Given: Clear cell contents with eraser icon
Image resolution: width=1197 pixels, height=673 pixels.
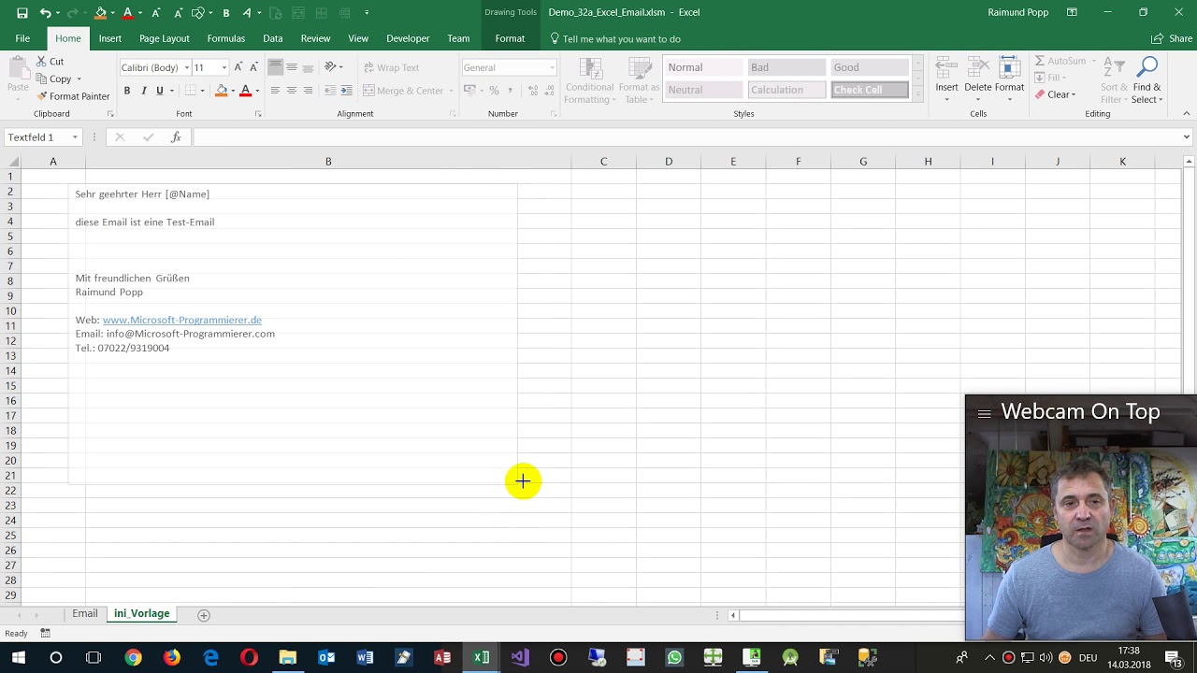Looking at the screenshot, I should tap(1056, 94).
